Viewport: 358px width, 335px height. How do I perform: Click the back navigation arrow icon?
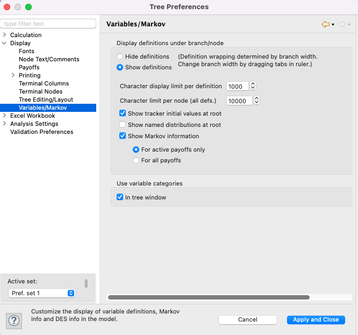[325, 24]
